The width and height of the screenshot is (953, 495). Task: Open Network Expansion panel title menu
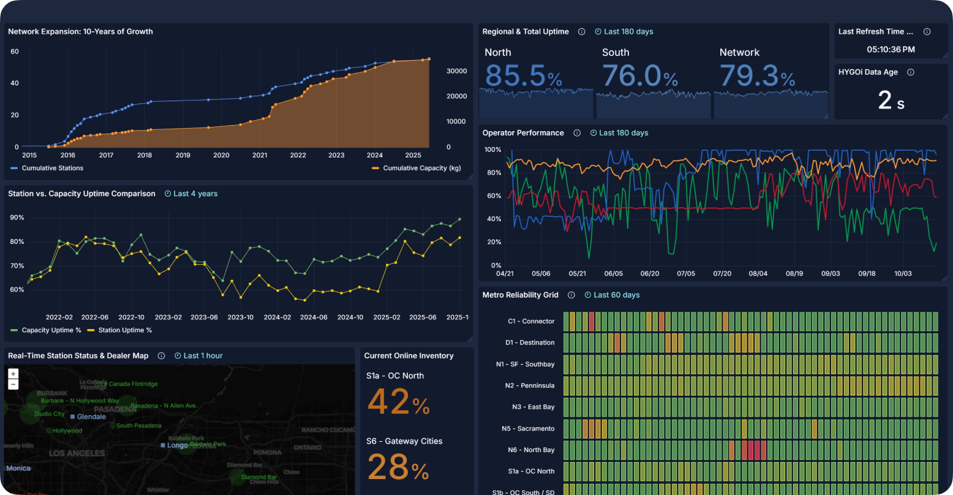80,32
